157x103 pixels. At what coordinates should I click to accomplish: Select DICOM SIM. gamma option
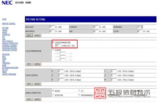pos(53,95)
